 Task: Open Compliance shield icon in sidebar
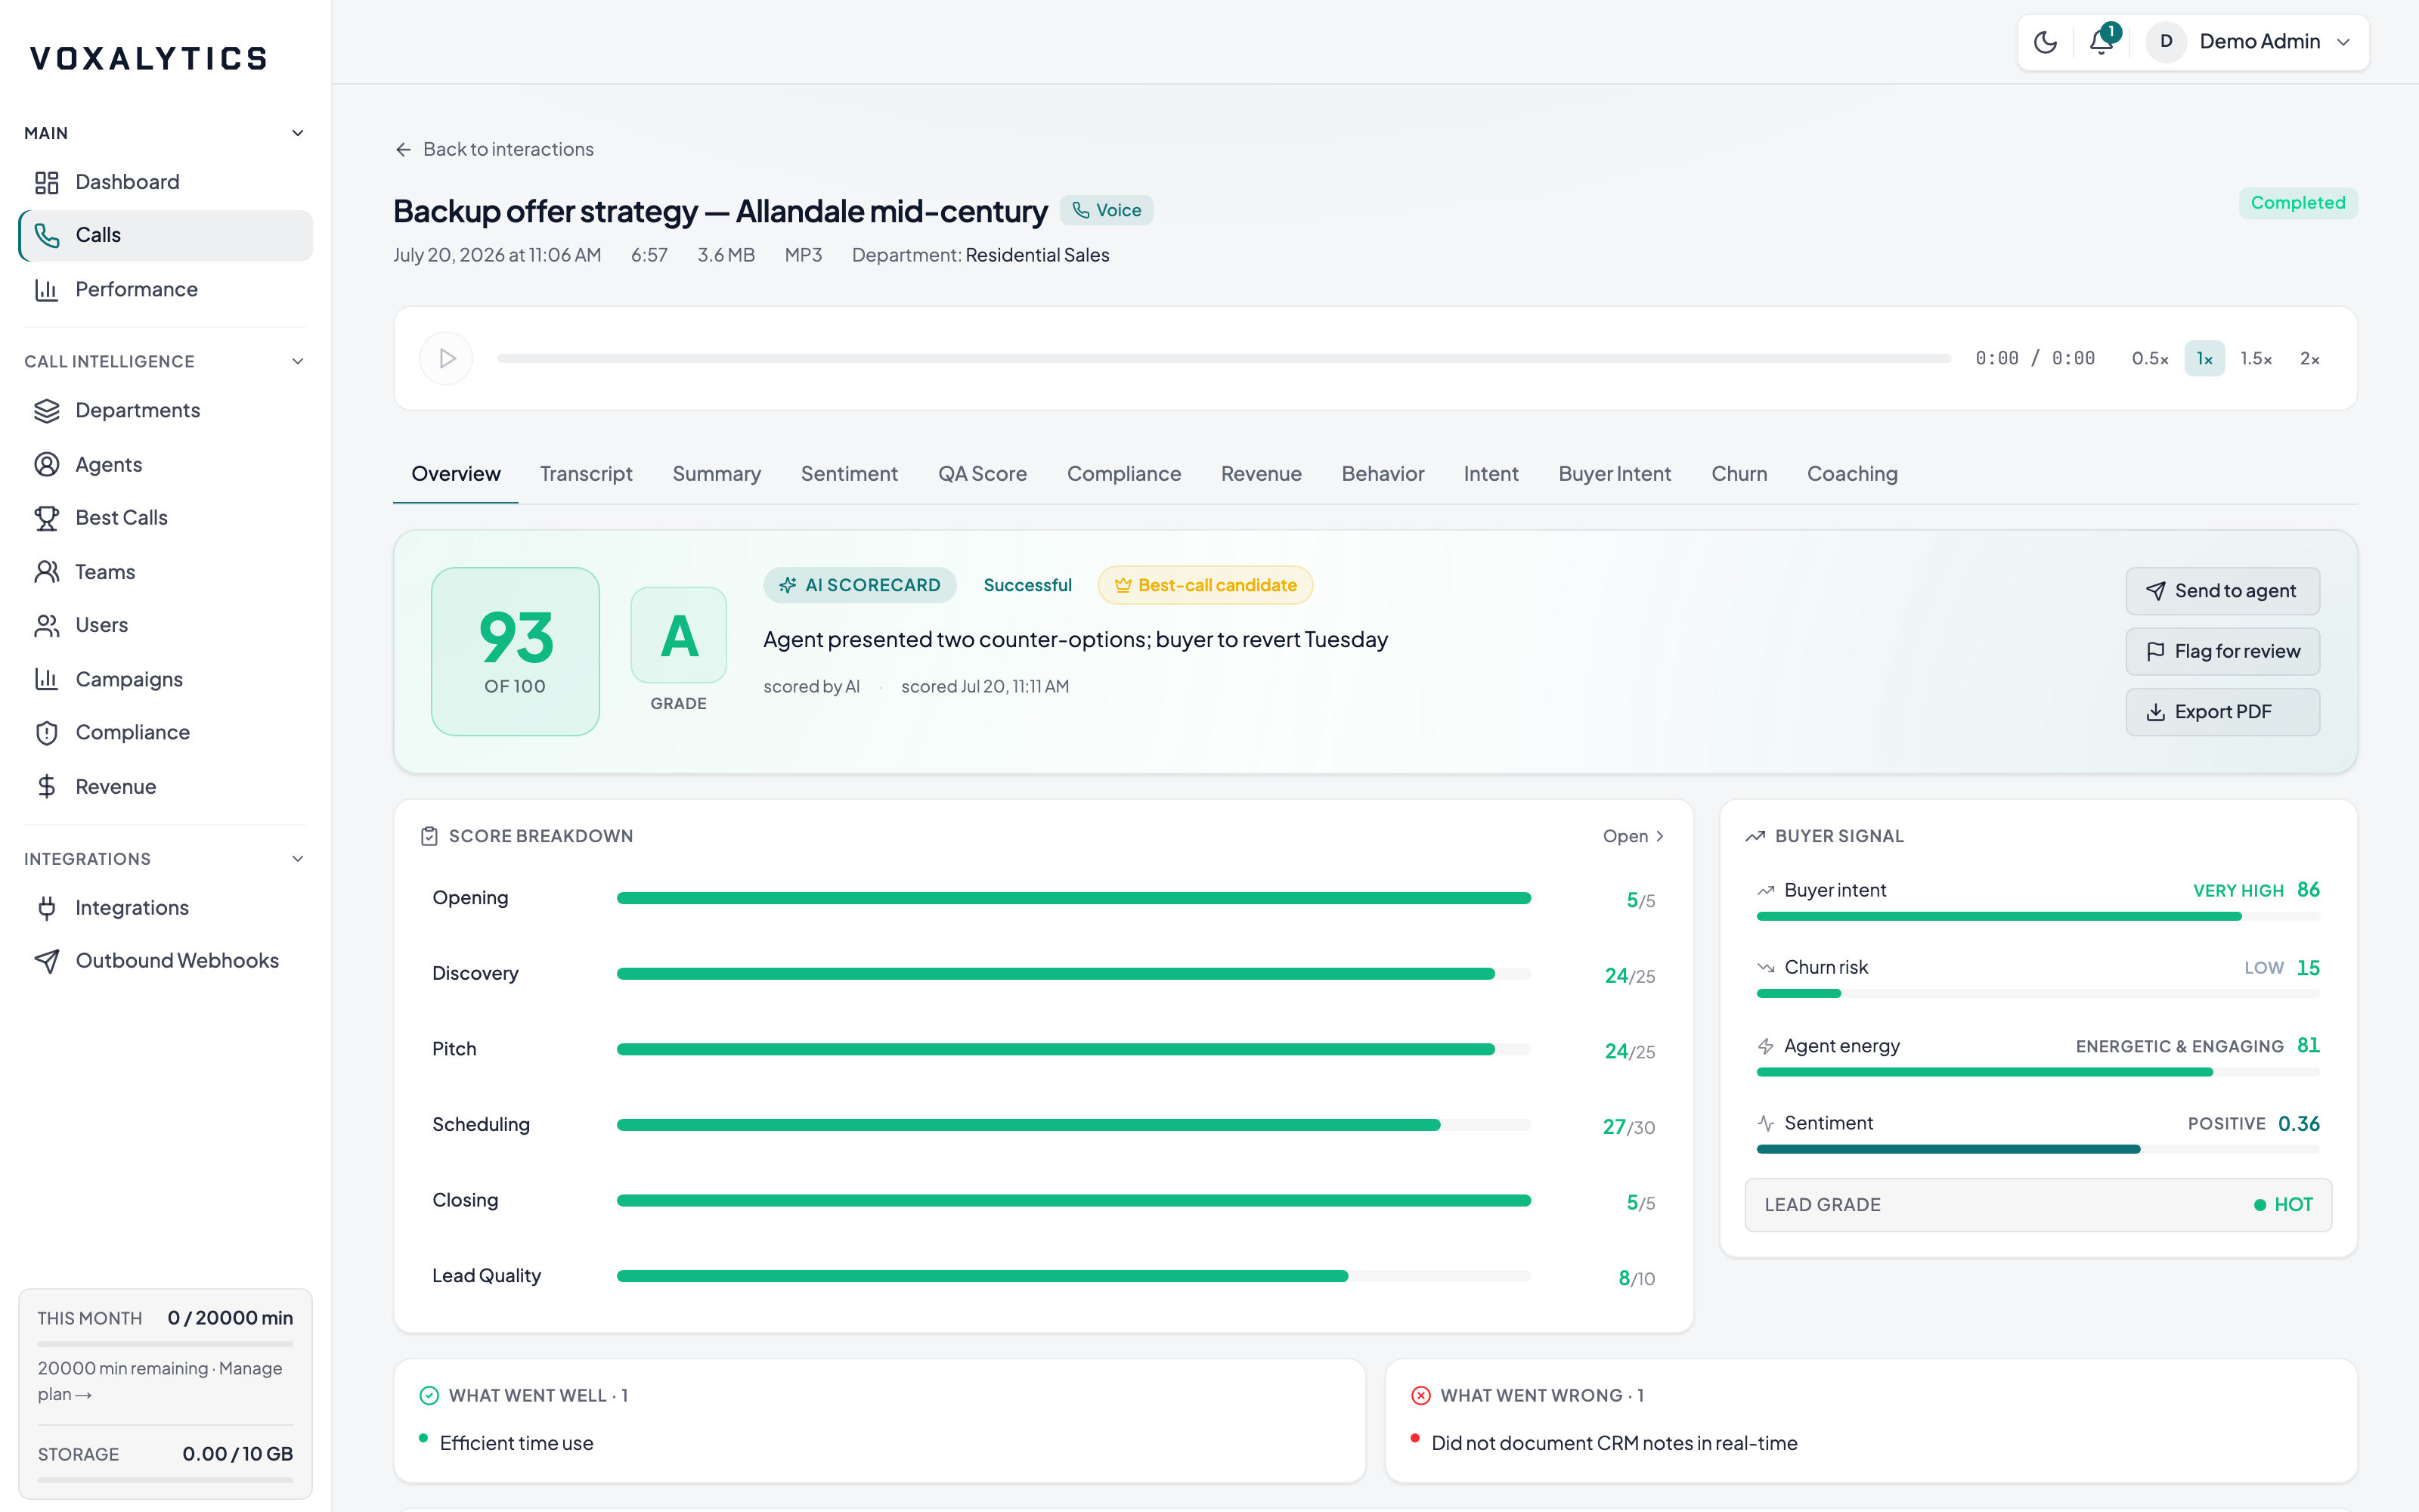point(47,732)
